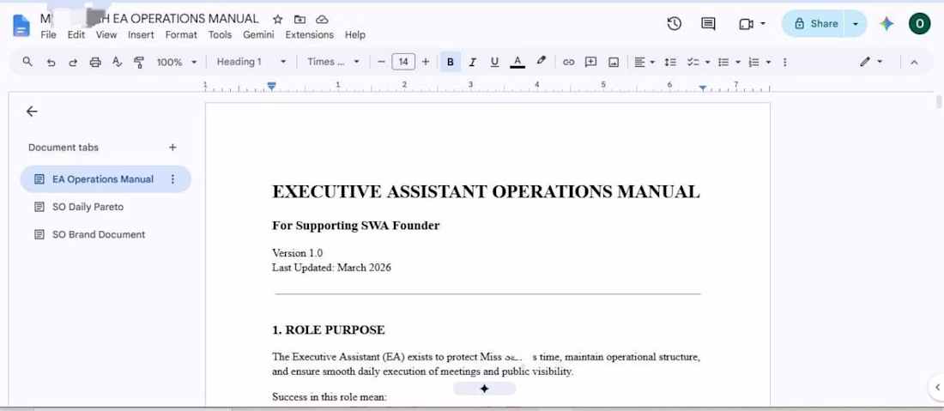Toggle italic formatting
The height and width of the screenshot is (411, 944).
pyautogui.click(x=473, y=62)
